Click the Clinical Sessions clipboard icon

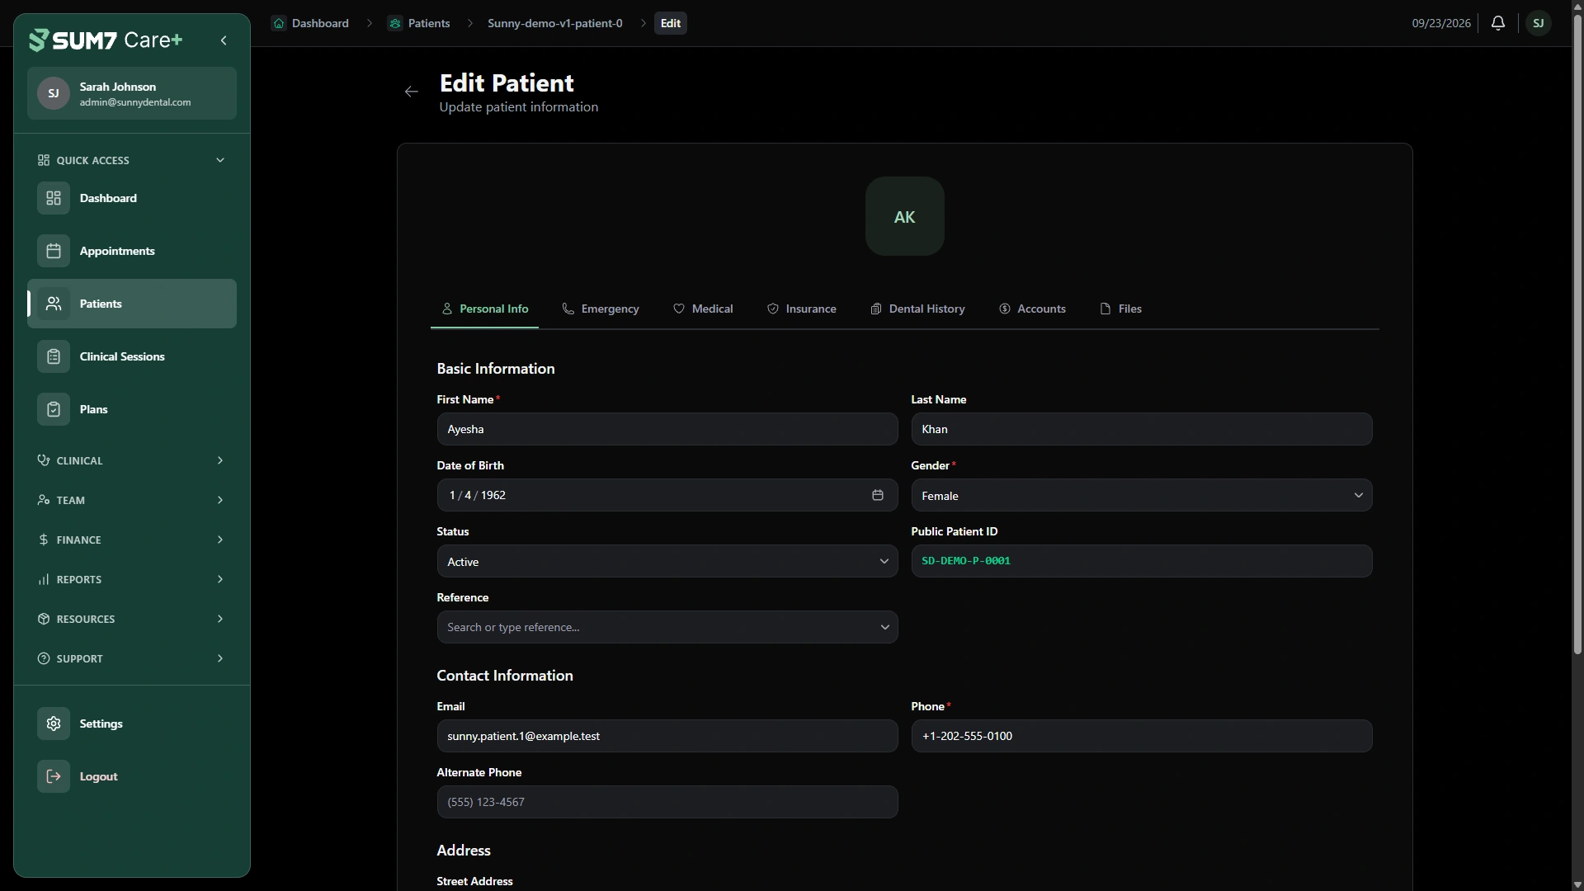tap(54, 356)
